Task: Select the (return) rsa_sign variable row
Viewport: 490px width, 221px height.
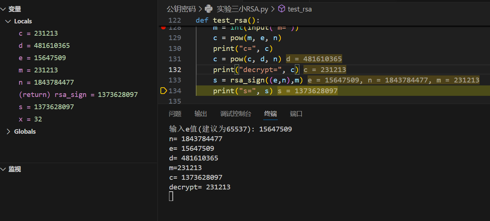Action: (78, 95)
